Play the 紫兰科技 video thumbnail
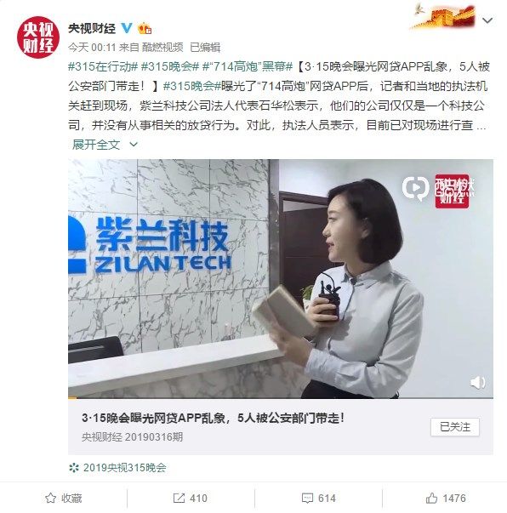This screenshot has width=507, height=513. [x=281, y=278]
